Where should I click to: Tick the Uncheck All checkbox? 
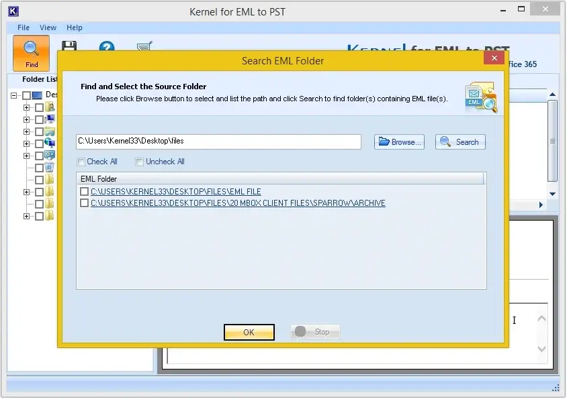[x=139, y=162]
